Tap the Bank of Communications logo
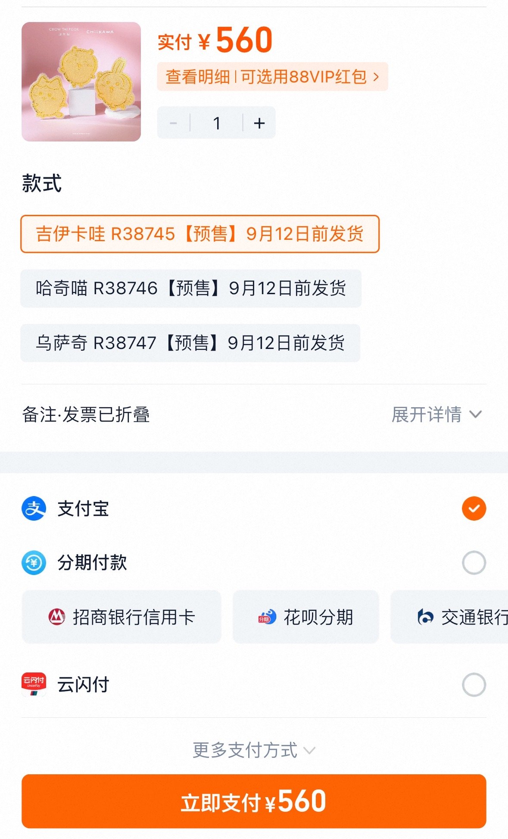The image size is (508, 839). pyautogui.click(x=426, y=617)
